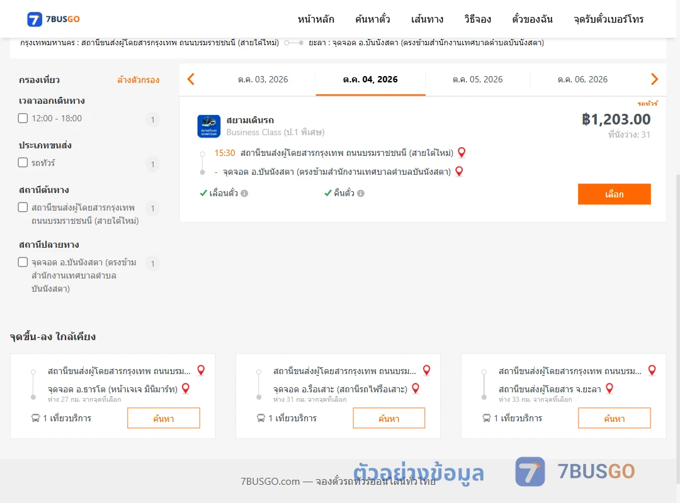Open map pin for 15:30 departure station
This screenshot has height=503, width=680.
[462, 153]
